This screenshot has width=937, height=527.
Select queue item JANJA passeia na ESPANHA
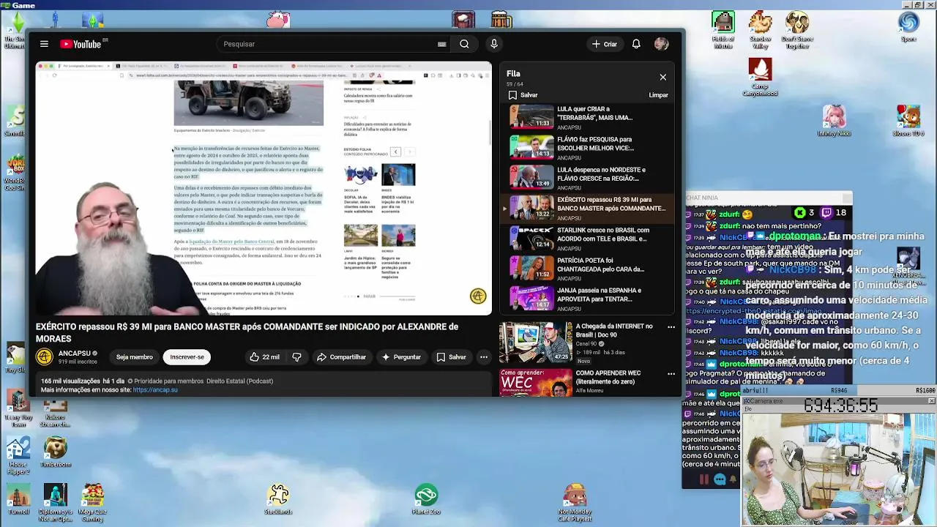point(588,299)
